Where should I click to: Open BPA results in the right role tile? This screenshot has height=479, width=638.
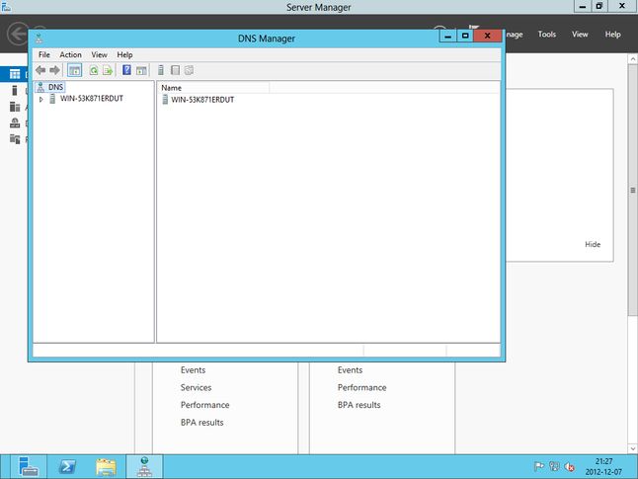[359, 405]
